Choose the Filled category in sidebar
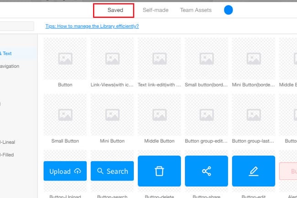The image size is (297, 198). 7,155
